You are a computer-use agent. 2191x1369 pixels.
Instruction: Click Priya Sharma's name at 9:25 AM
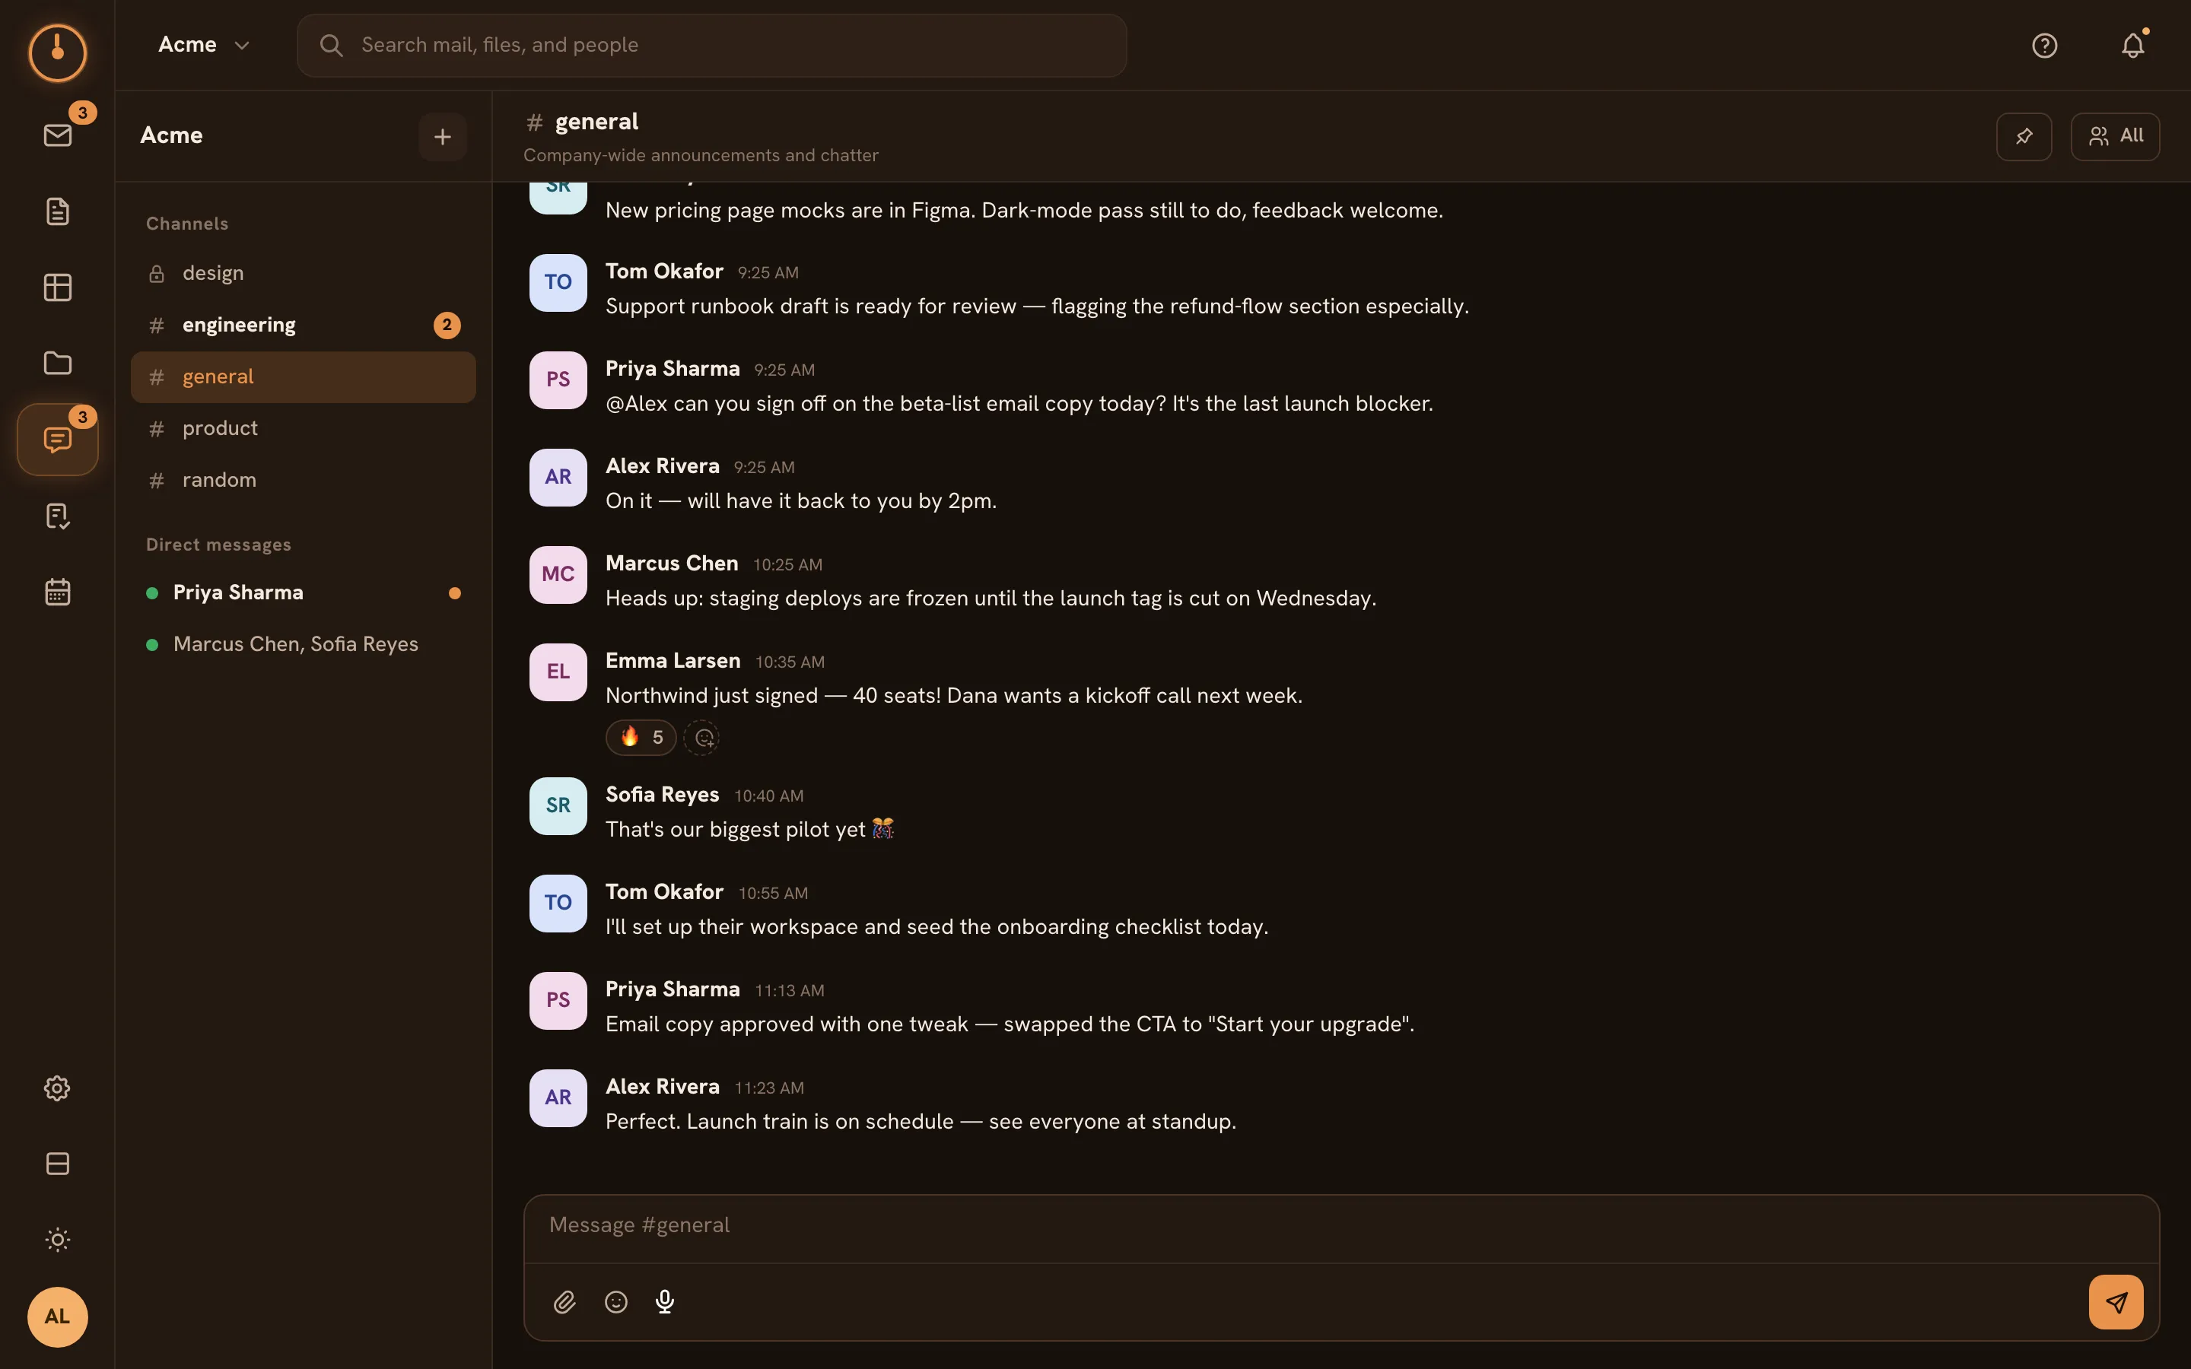(672, 369)
